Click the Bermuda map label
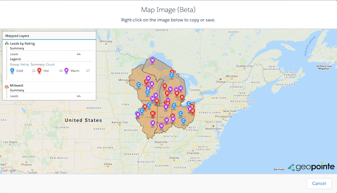Viewport: 337px width, 193px height. click(279, 169)
